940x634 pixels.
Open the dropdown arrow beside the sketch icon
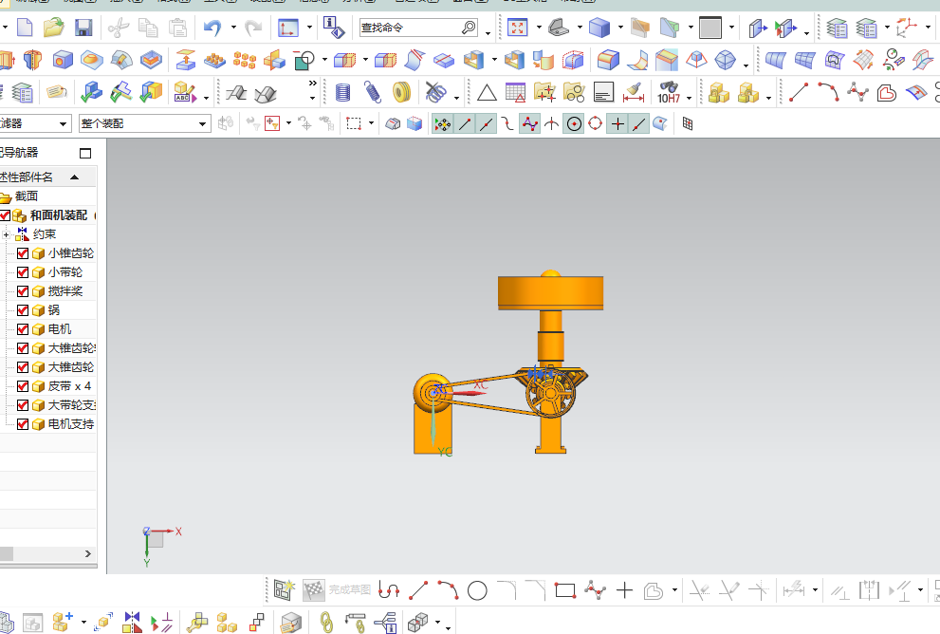[x=309, y=28]
